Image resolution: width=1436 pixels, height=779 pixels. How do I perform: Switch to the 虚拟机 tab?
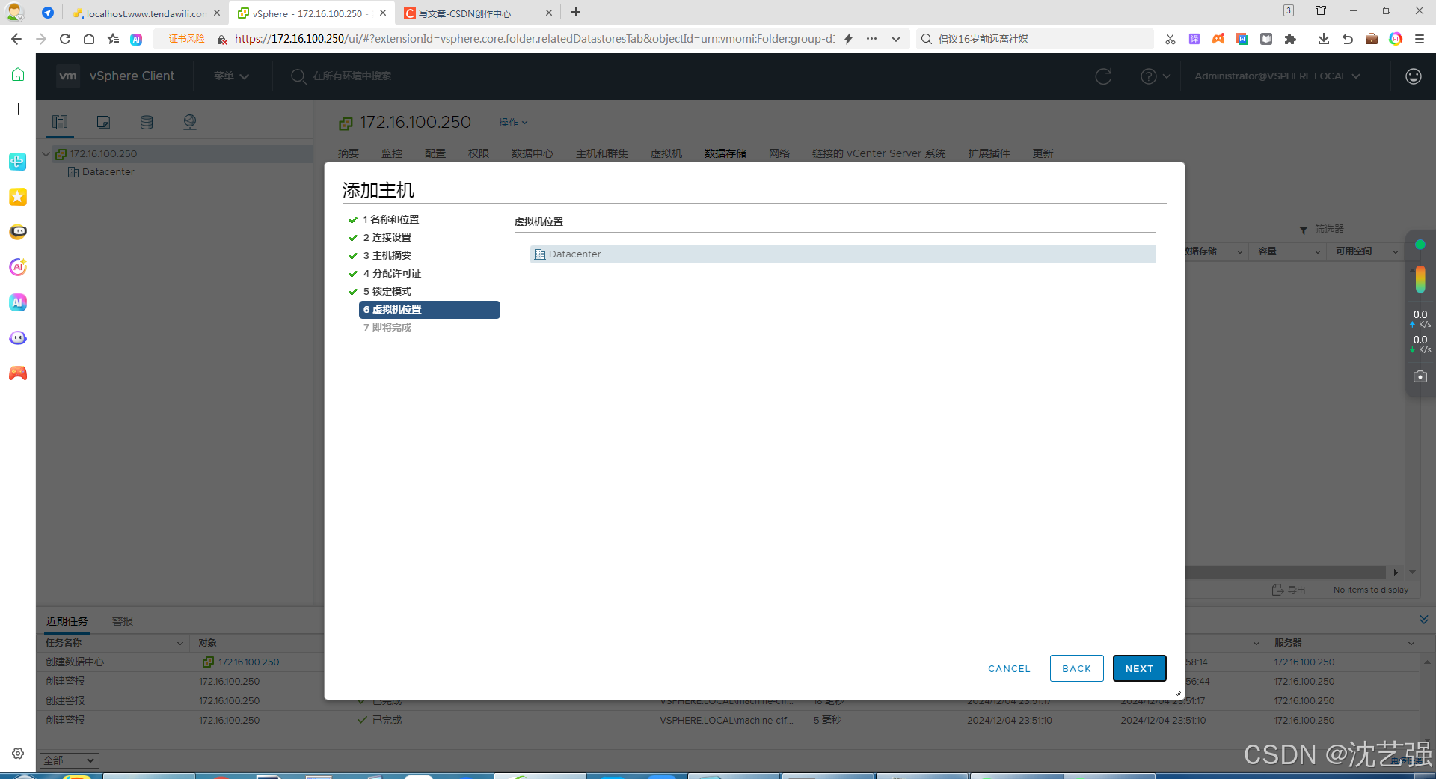(x=666, y=153)
